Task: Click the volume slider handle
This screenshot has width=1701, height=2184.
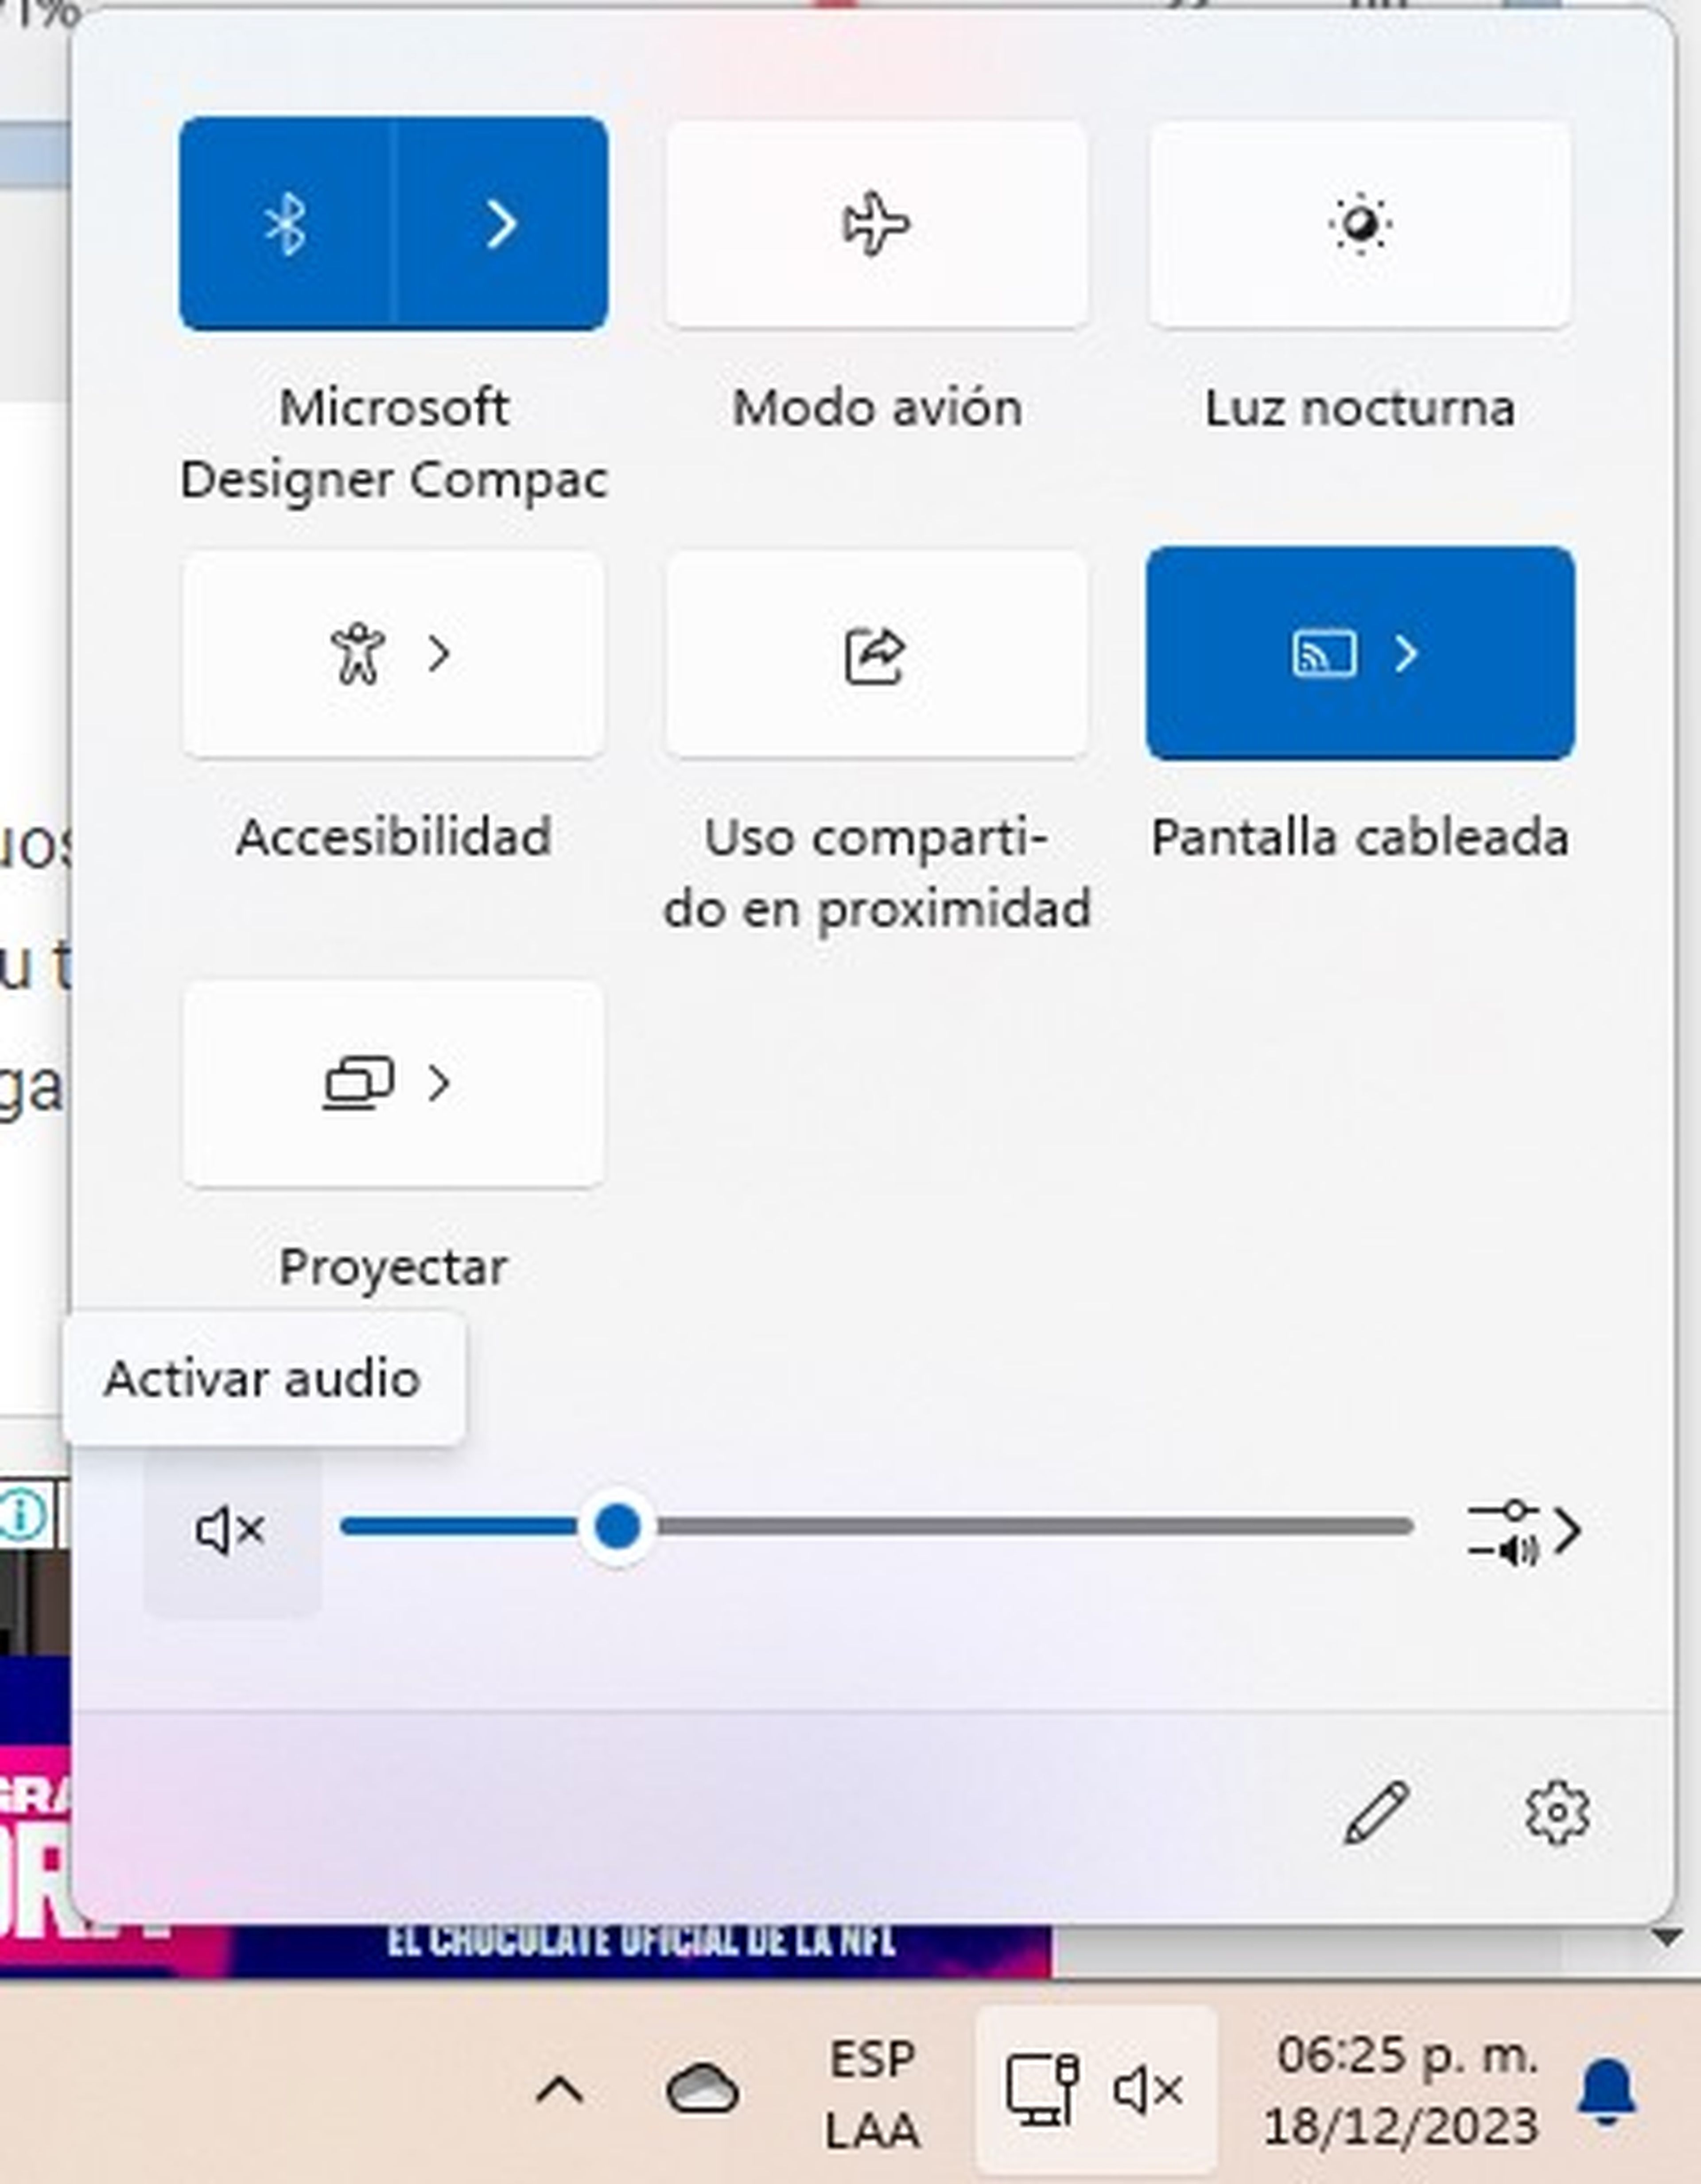Action: pyautogui.click(x=617, y=1527)
